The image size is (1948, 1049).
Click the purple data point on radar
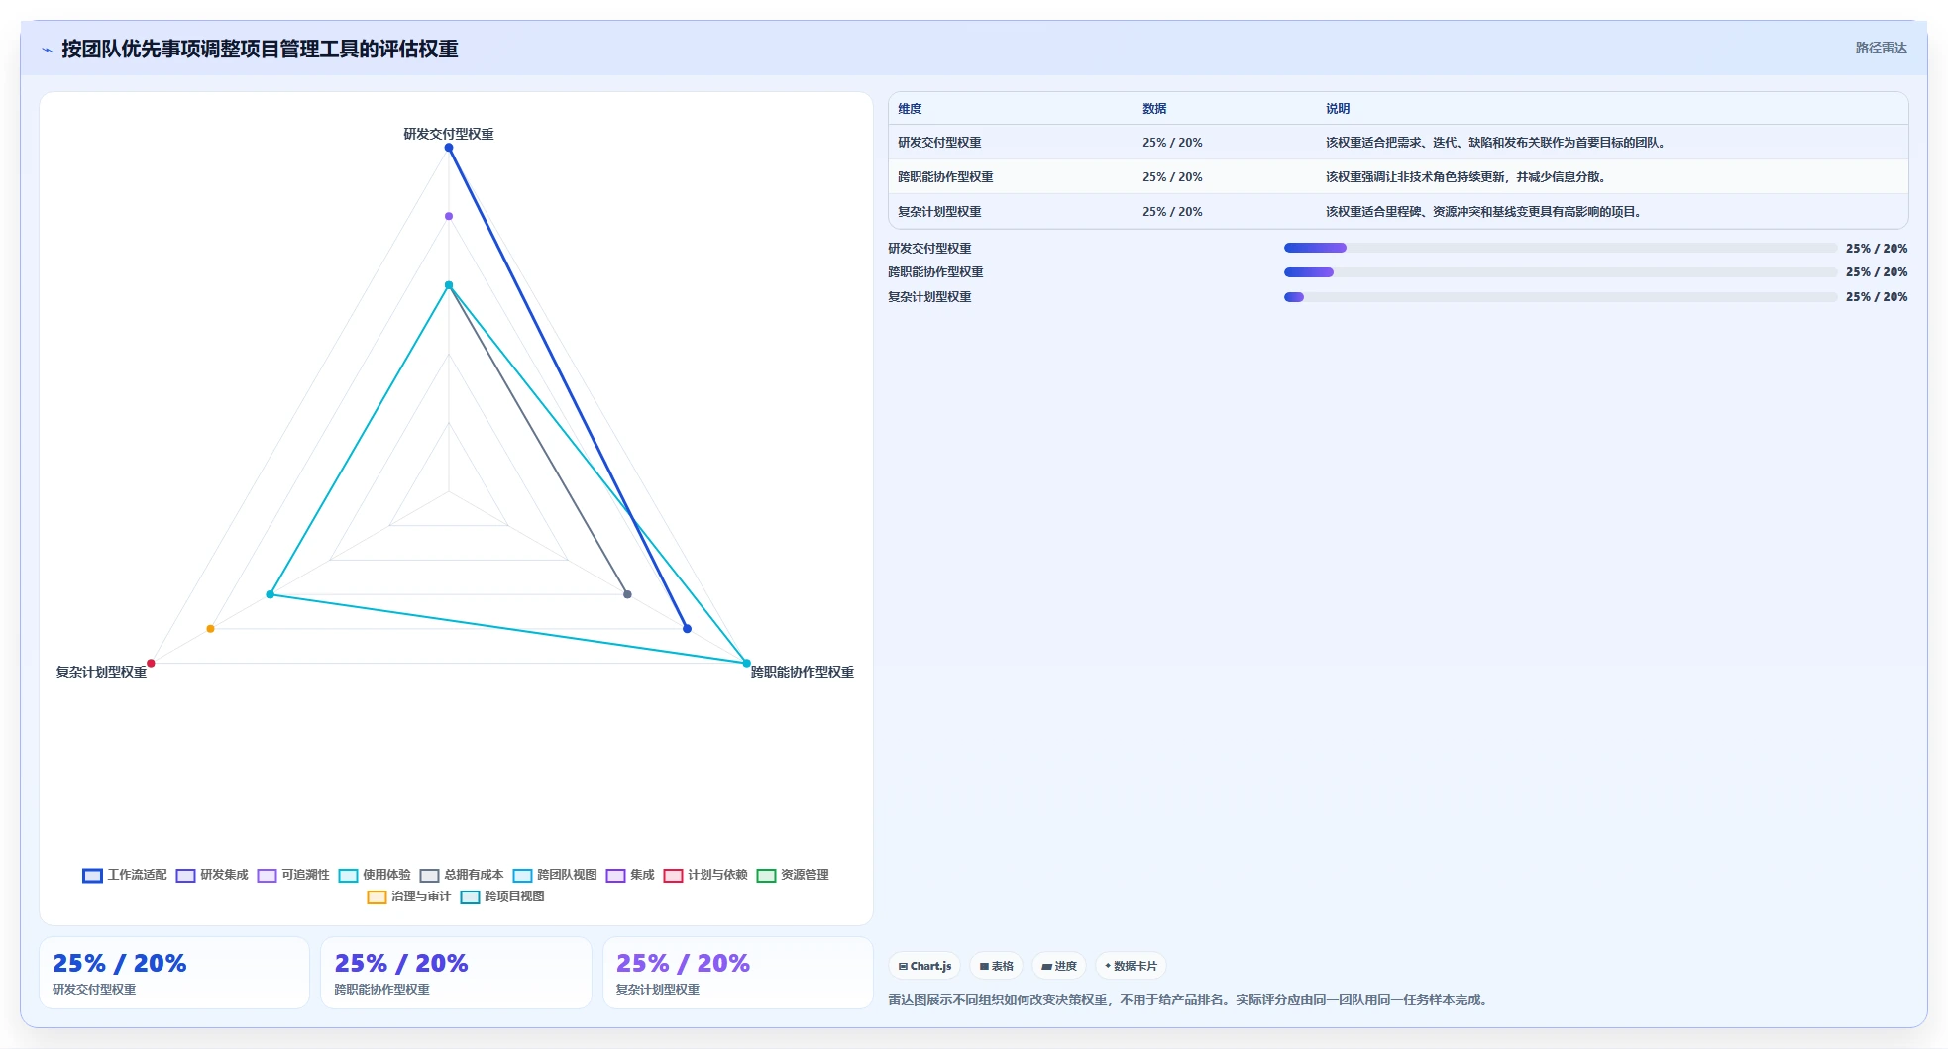(449, 216)
